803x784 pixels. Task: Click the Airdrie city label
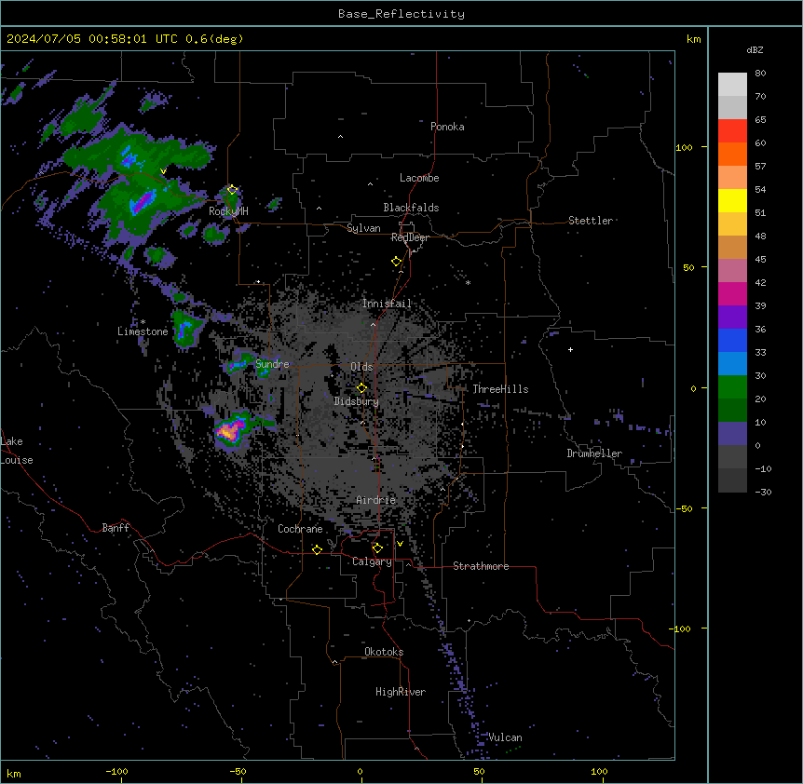click(x=376, y=500)
